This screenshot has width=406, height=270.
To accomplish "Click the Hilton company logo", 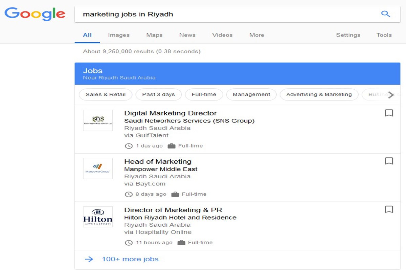I will tap(98, 217).
